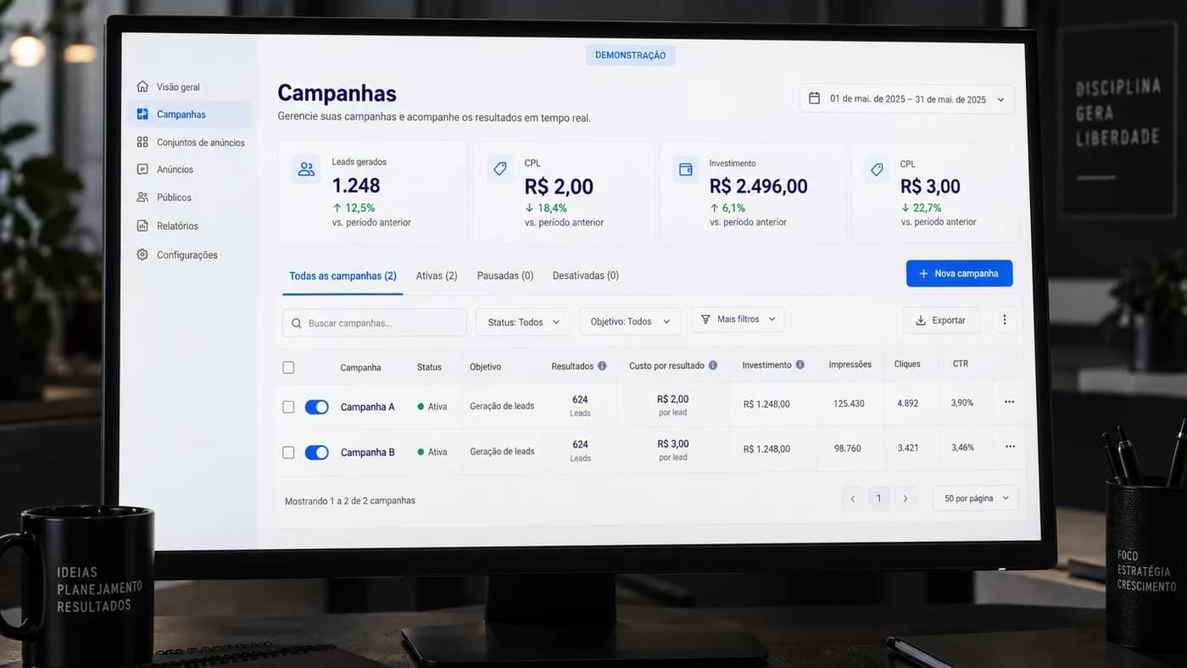Click the Buscar campanhas search field

[375, 323]
